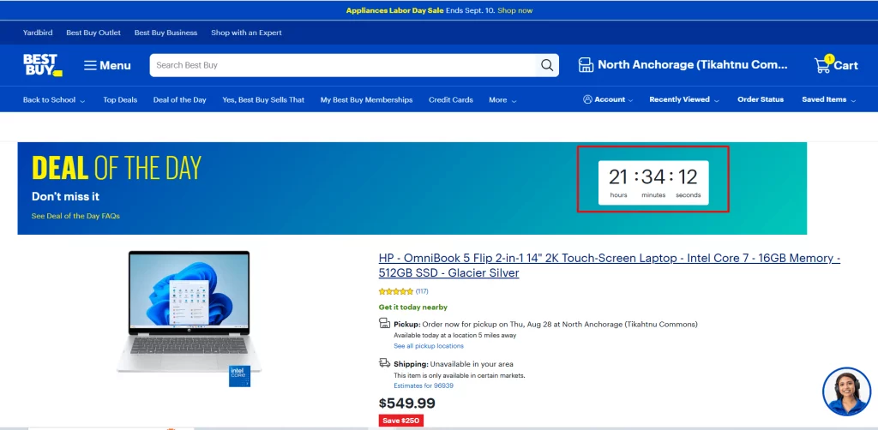Expand Recently Viewed dropdown

(685, 99)
